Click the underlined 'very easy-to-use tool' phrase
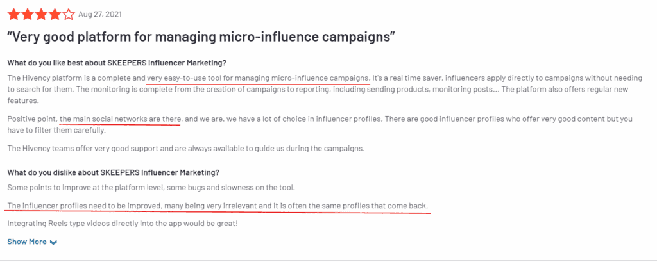The width and height of the screenshot is (657, 262). (259, 78)
